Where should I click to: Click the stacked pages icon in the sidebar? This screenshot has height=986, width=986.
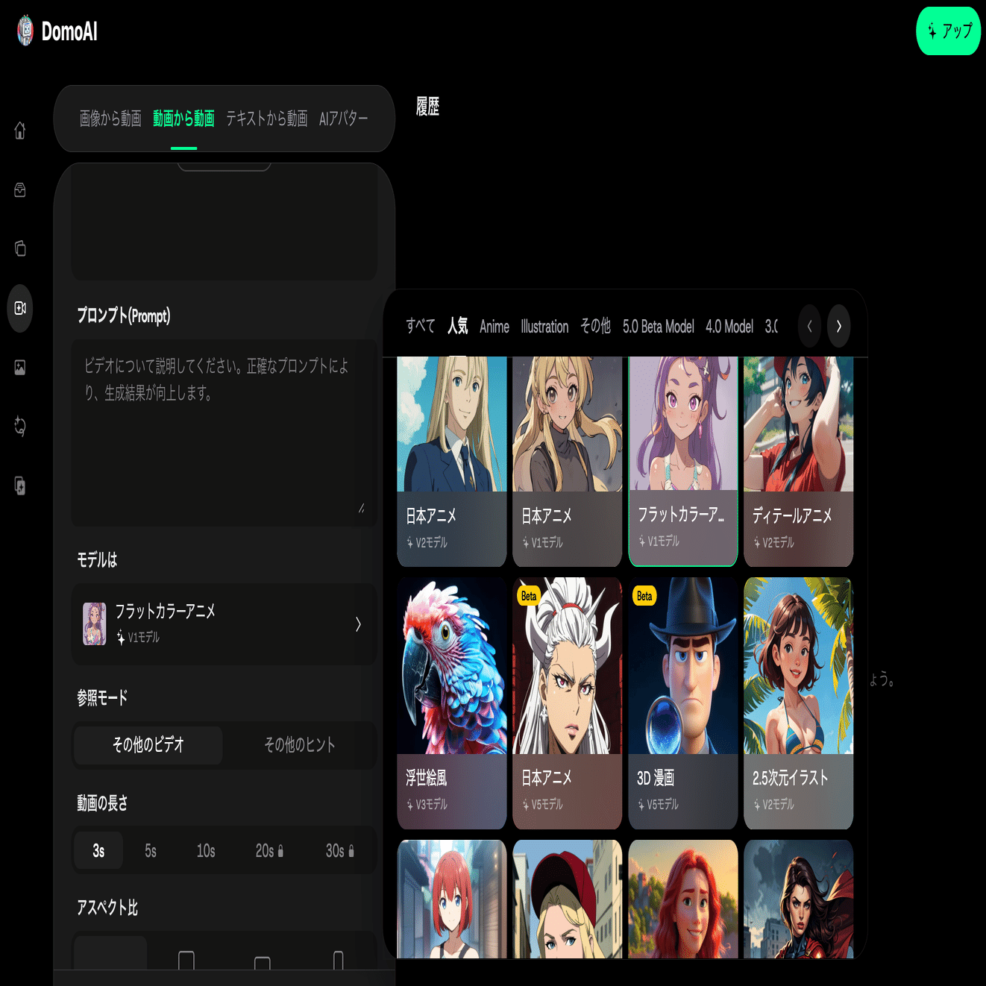click(20, 248)
